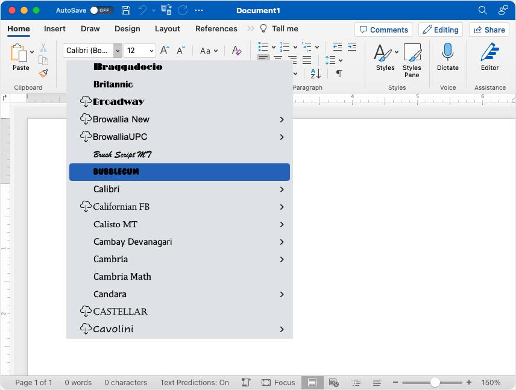Open the Design tab
Image resolution: width=516 pixels, height=390 pixels.
pos(127,29)
